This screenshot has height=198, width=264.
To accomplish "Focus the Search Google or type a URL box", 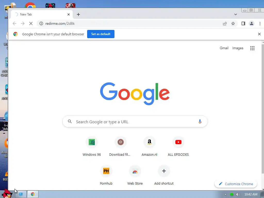I will tap(135, 122).
